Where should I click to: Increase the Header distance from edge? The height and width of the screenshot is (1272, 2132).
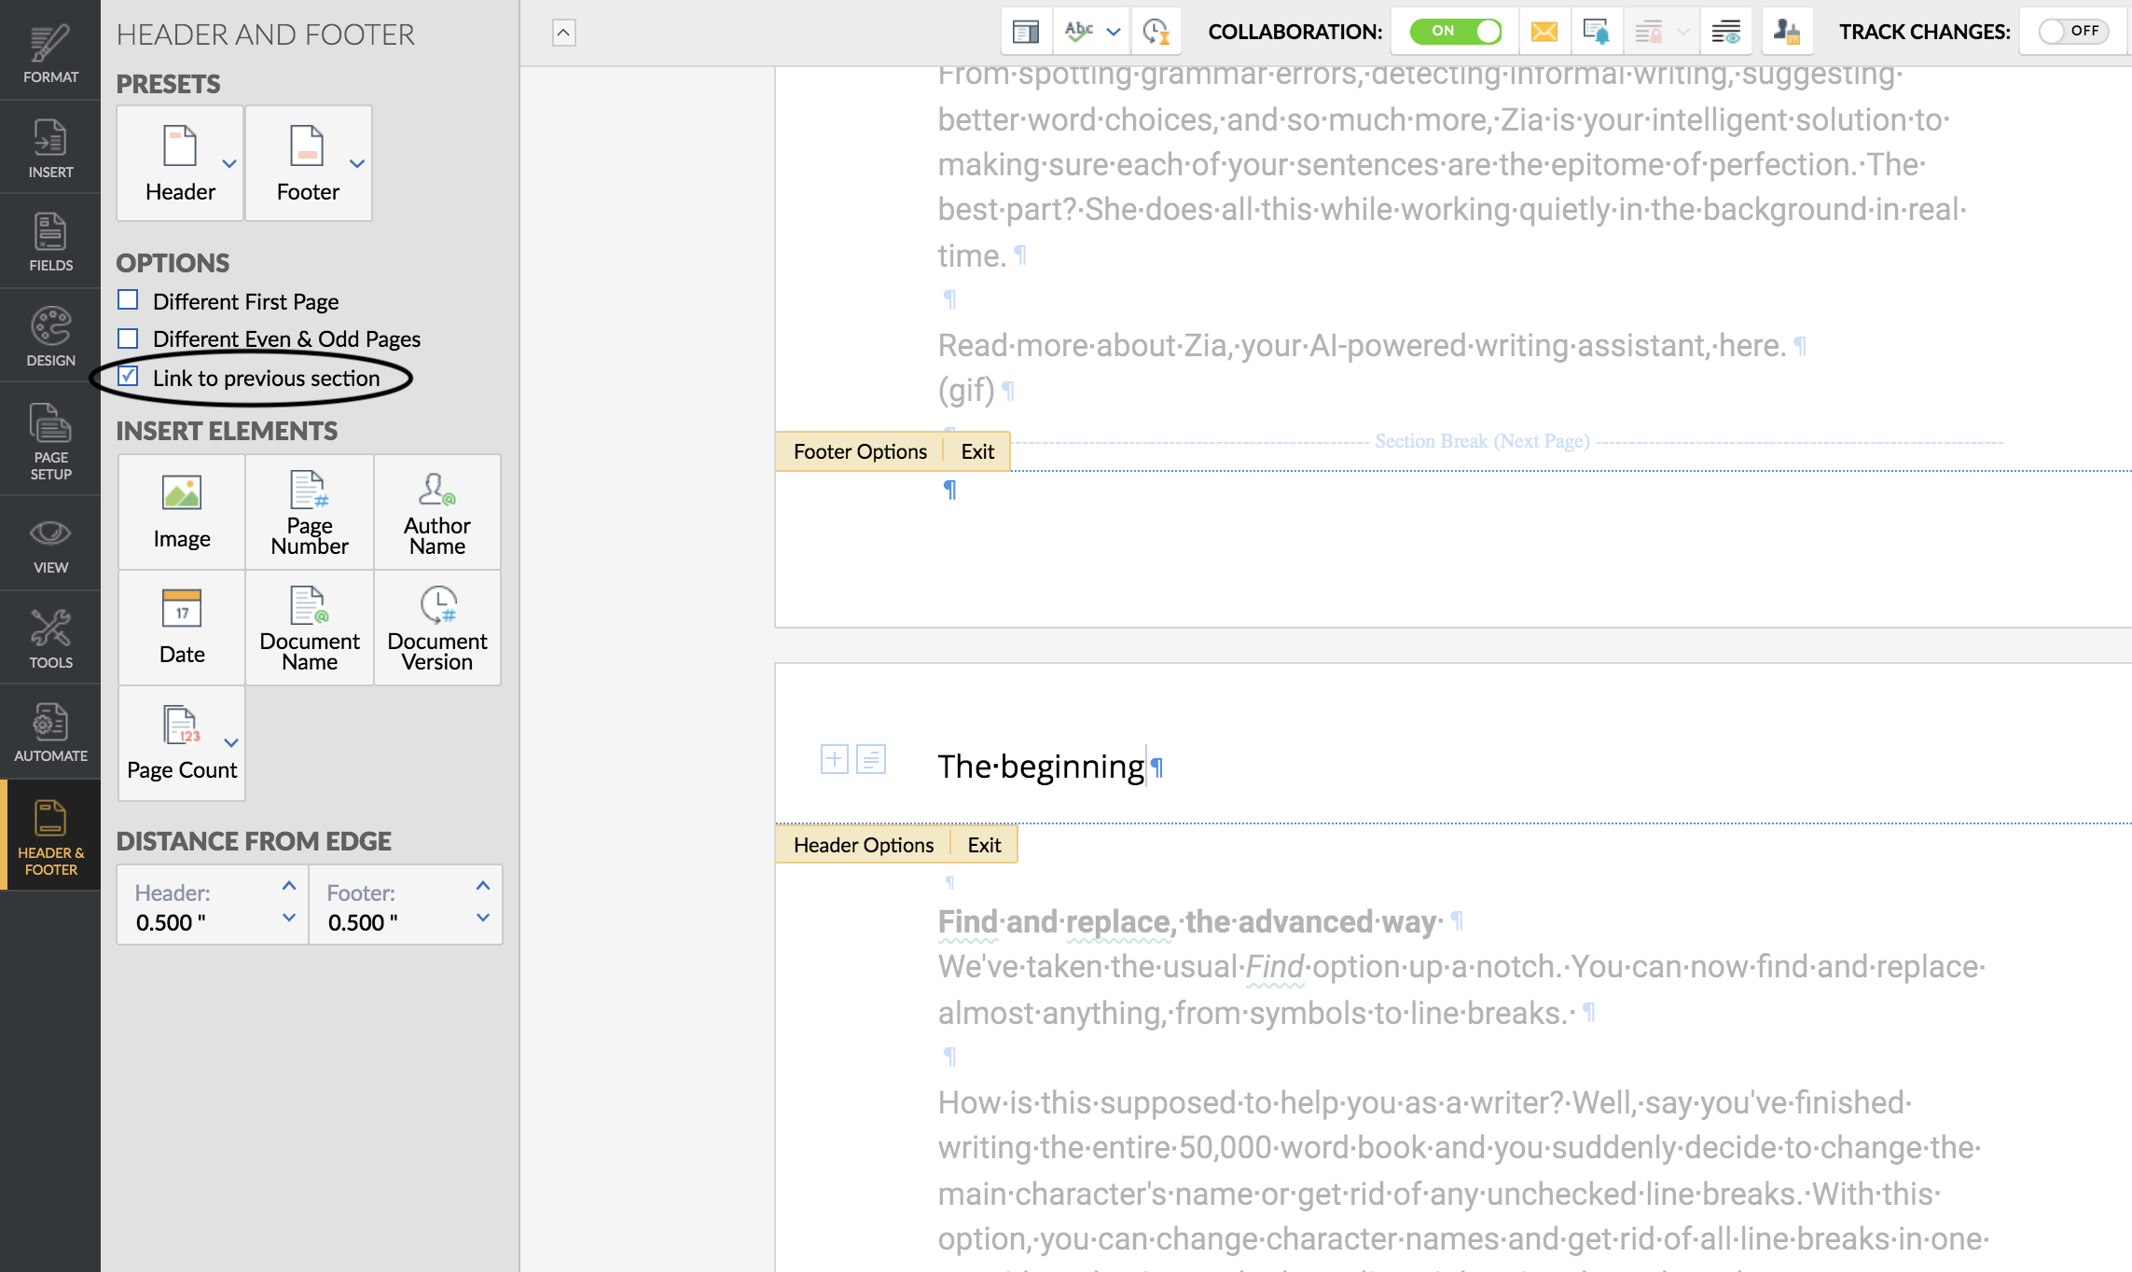click(x=289, y=886)
